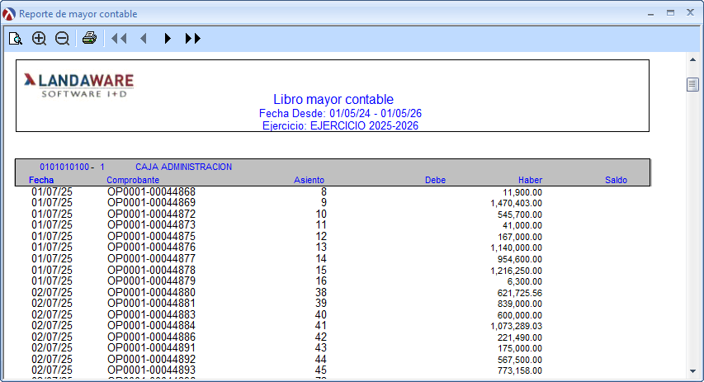704x382 pixels.
Task: Select comprobante OP0001-00044886
Action: (151, 337)
